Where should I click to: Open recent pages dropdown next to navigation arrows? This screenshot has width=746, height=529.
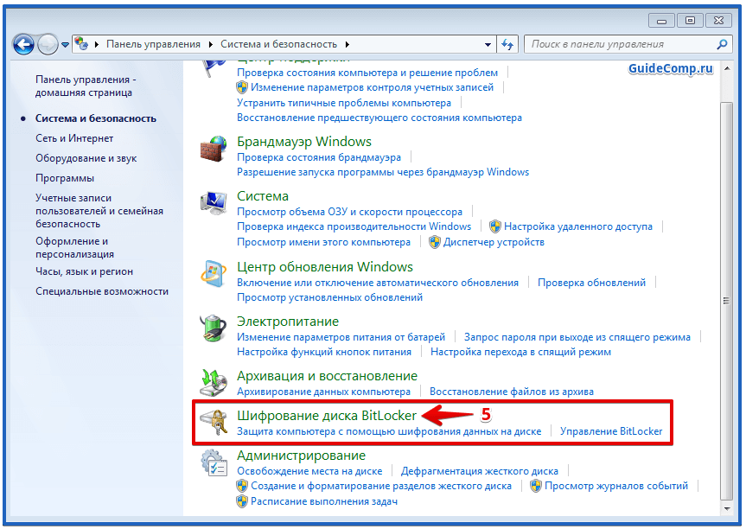[x=65, y=45]
